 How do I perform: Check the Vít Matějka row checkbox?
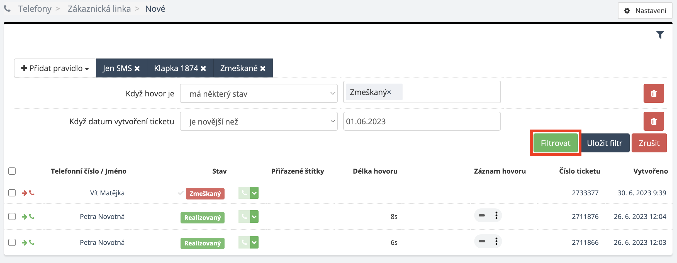(12, 193)
